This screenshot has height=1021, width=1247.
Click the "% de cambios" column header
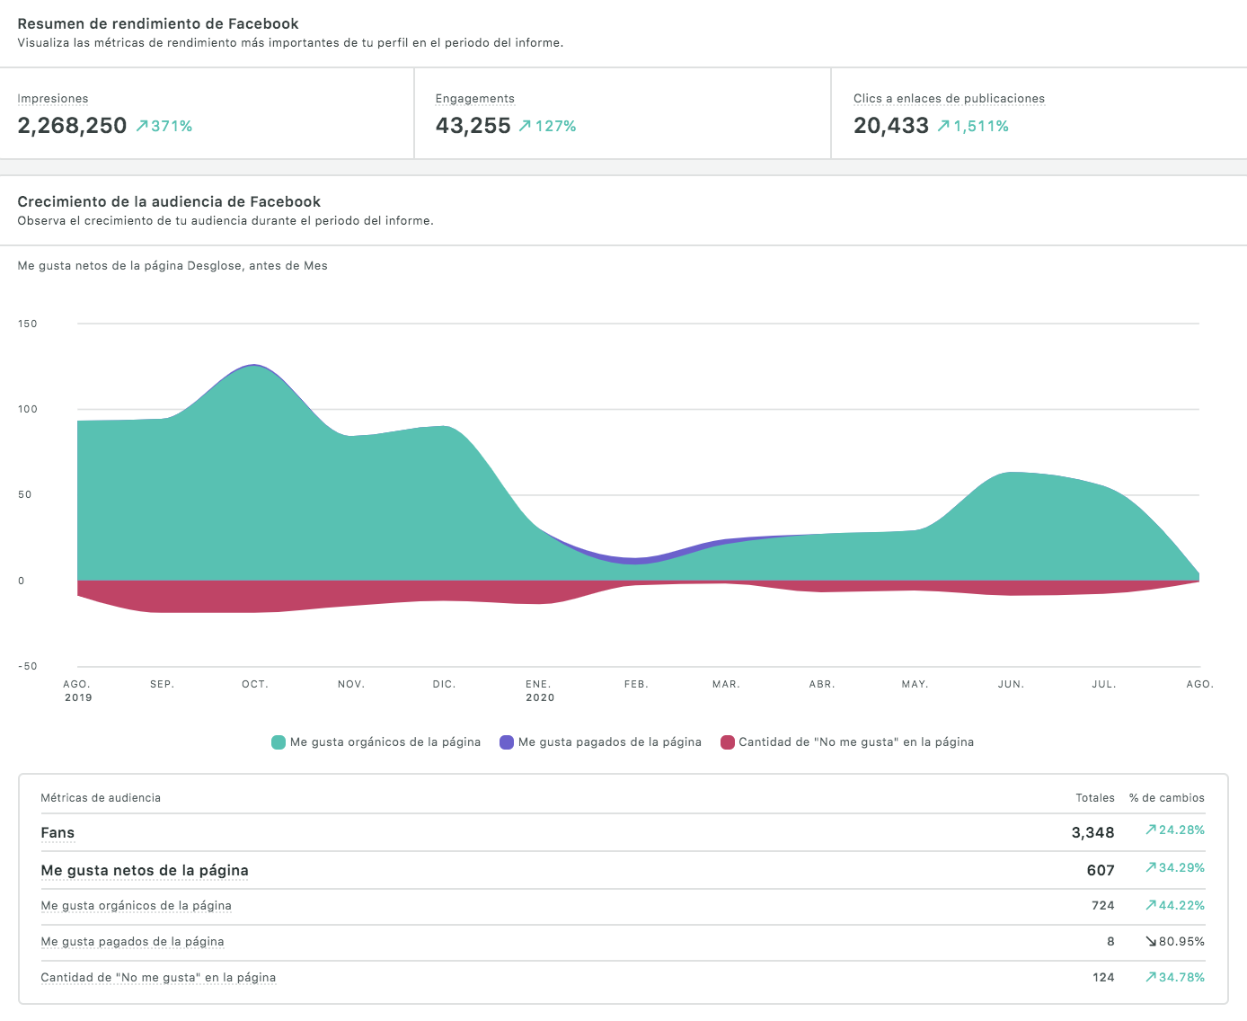click(1167, 798)
